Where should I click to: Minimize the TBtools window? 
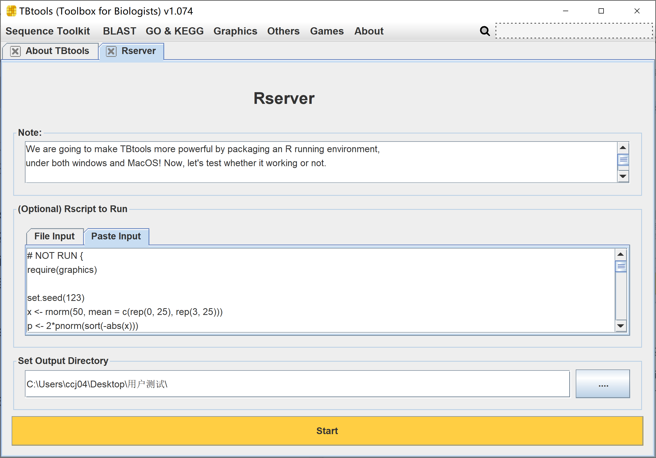[x=565, y=11]
